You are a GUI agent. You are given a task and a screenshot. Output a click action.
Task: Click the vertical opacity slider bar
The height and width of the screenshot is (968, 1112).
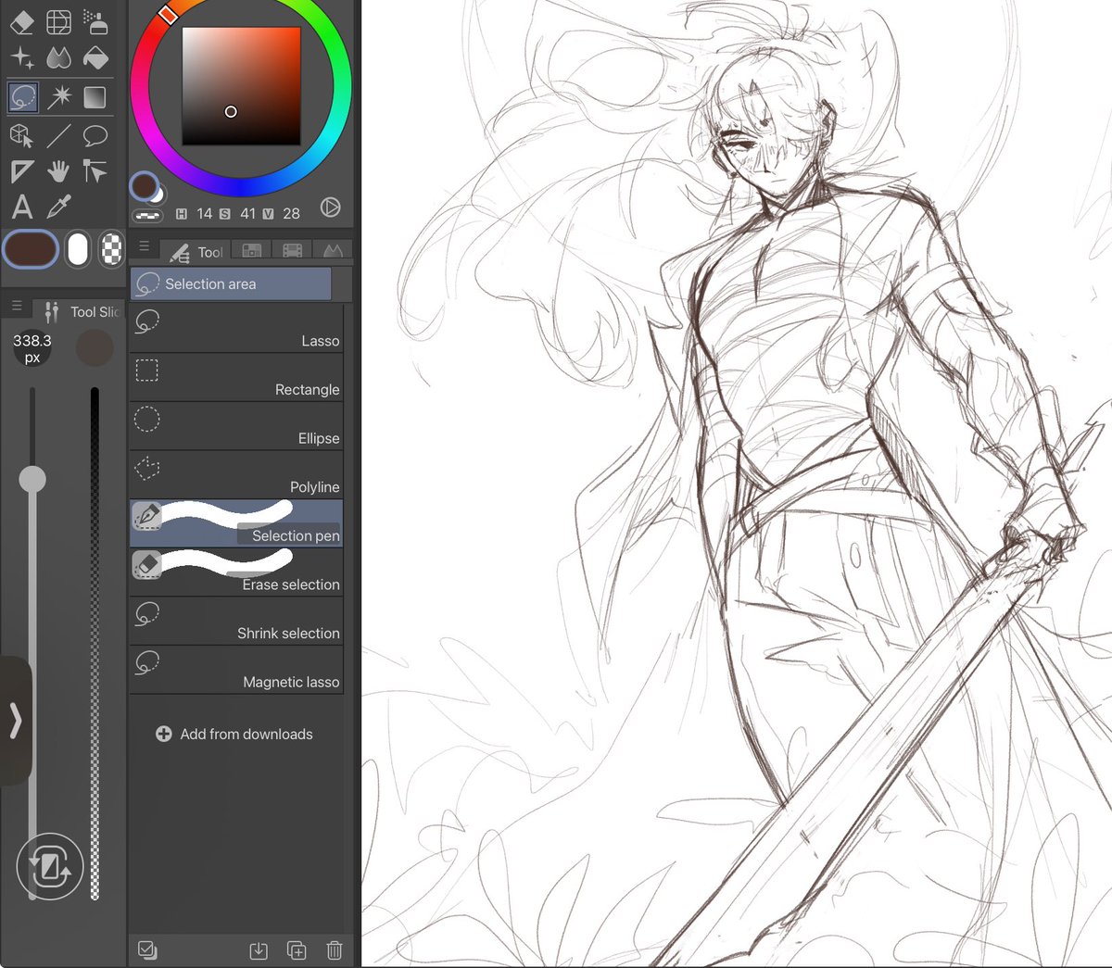[x=95, y=644]
